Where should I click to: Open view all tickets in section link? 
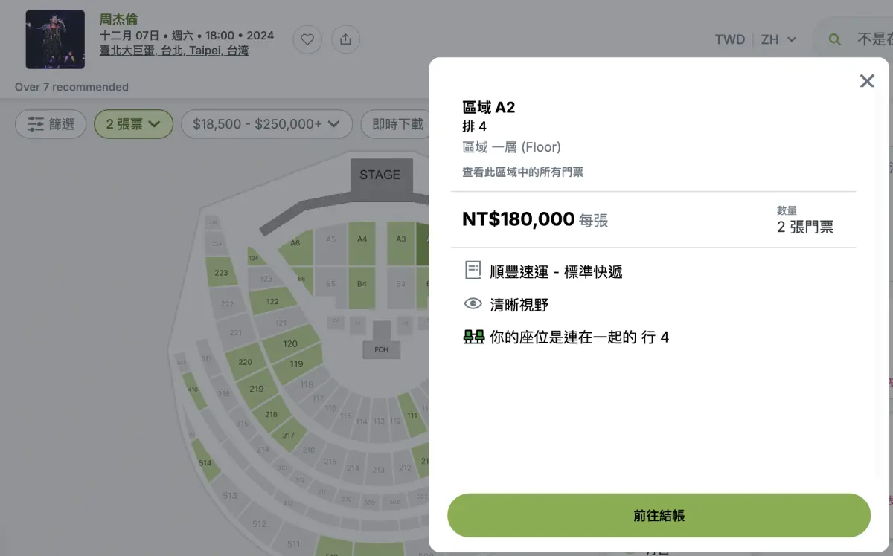[x=522, y=172]
